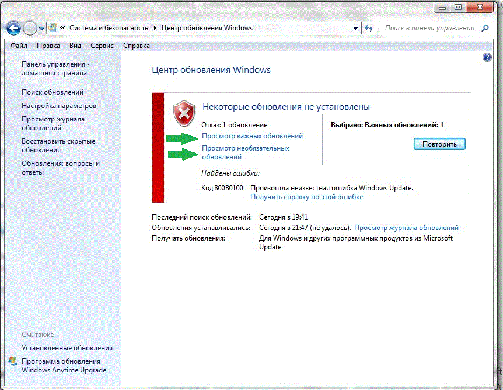
Task: Expand arrow after 'Система и безопасность' breadcrumb
Action: 155,28
